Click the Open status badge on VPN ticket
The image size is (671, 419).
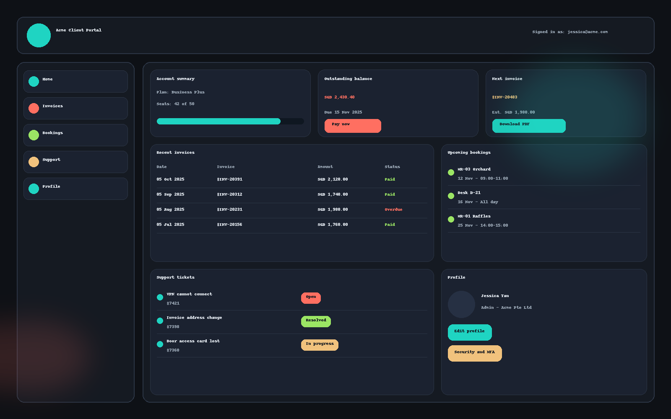[311, 298]
